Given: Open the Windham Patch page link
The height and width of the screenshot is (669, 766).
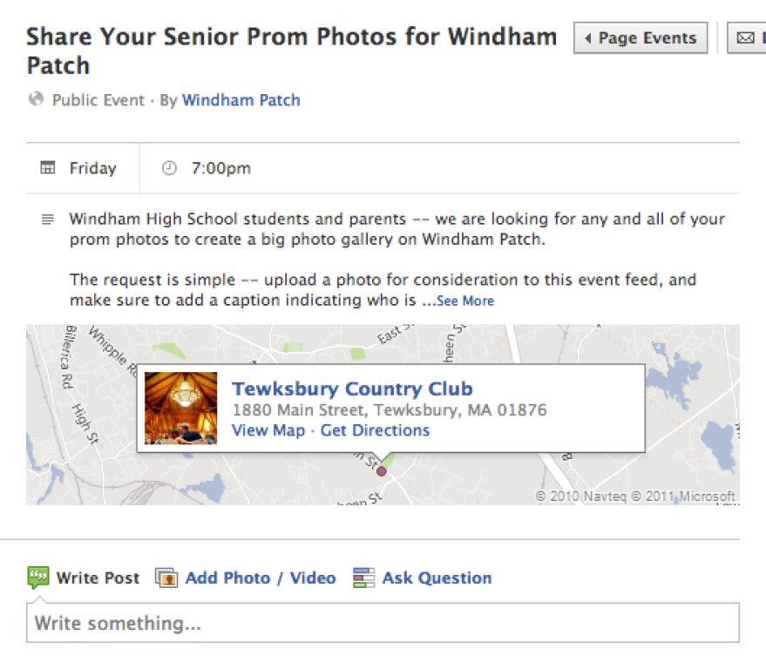Looking at the screenshot, I should coord(241,100).
